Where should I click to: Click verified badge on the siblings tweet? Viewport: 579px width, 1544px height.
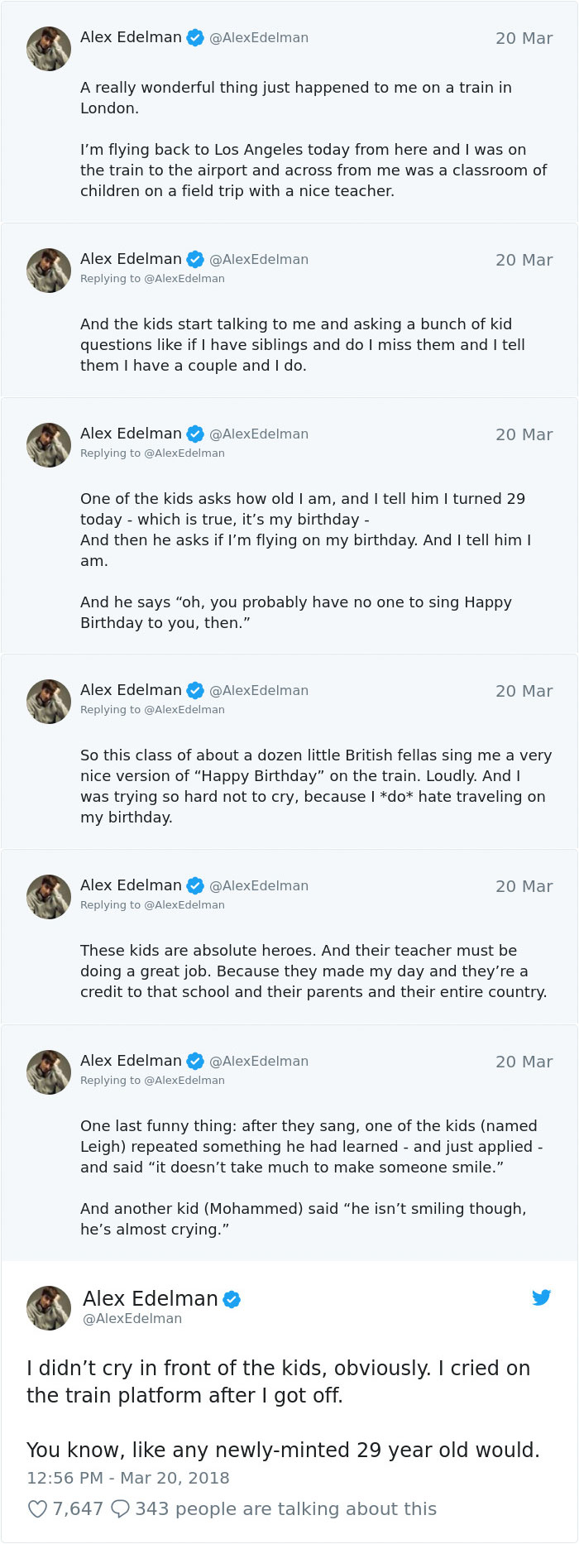[195, 259]
